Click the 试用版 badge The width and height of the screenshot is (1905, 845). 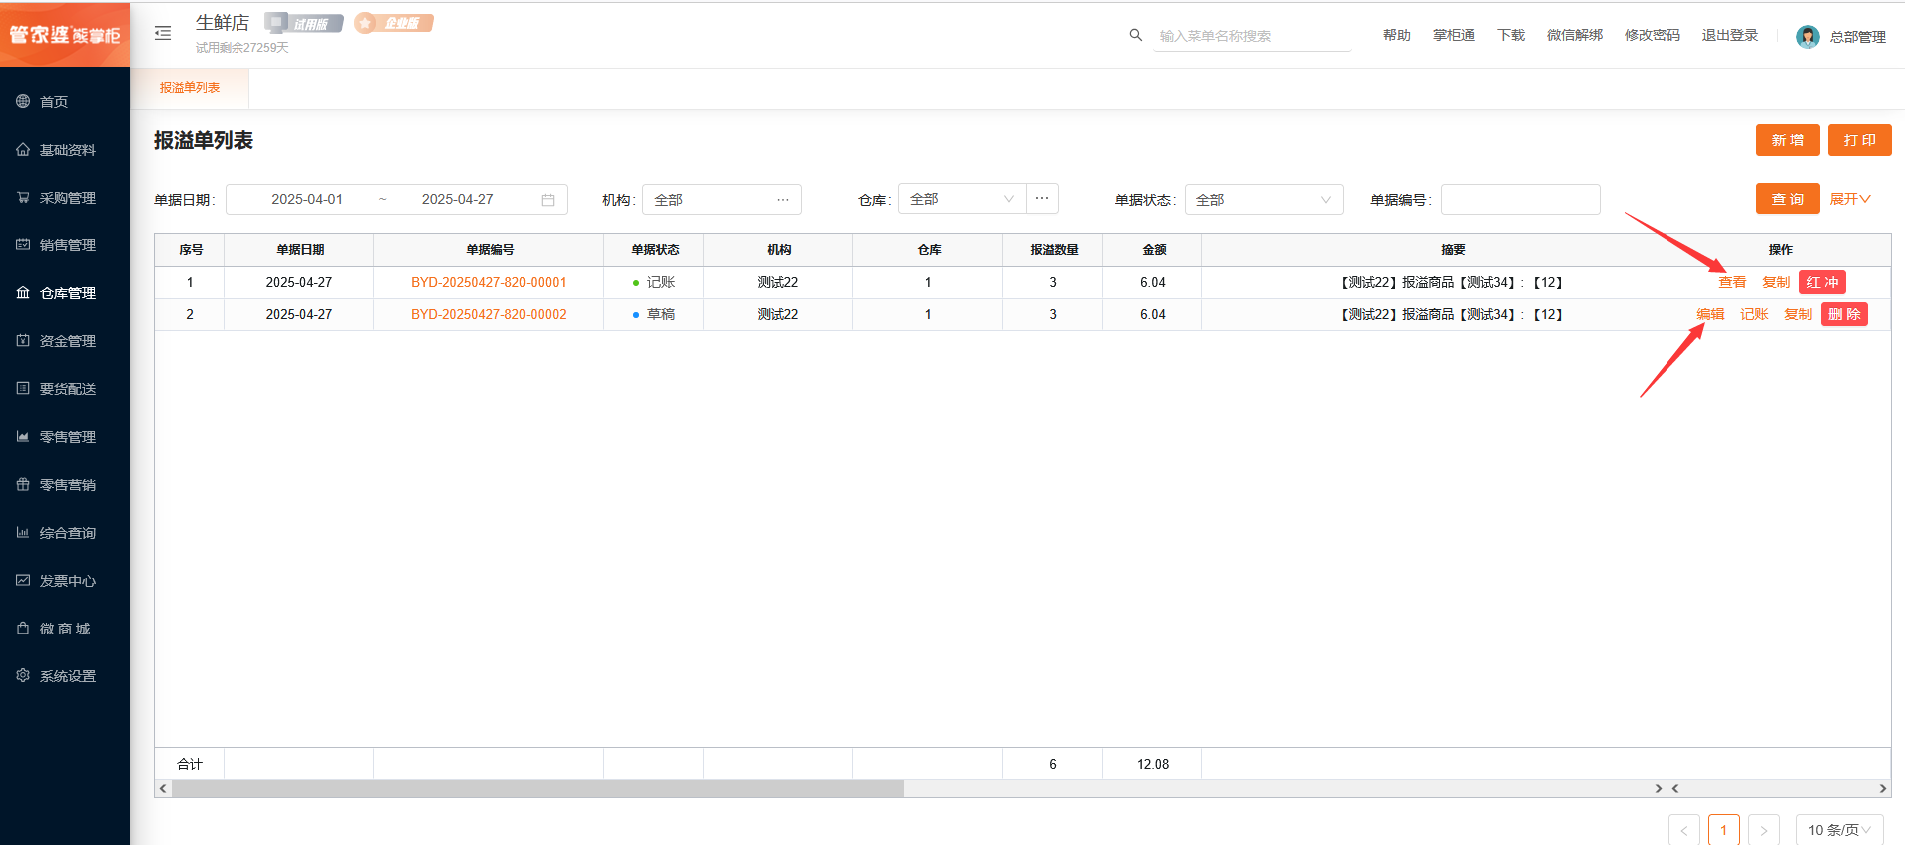tap(304, 23)
